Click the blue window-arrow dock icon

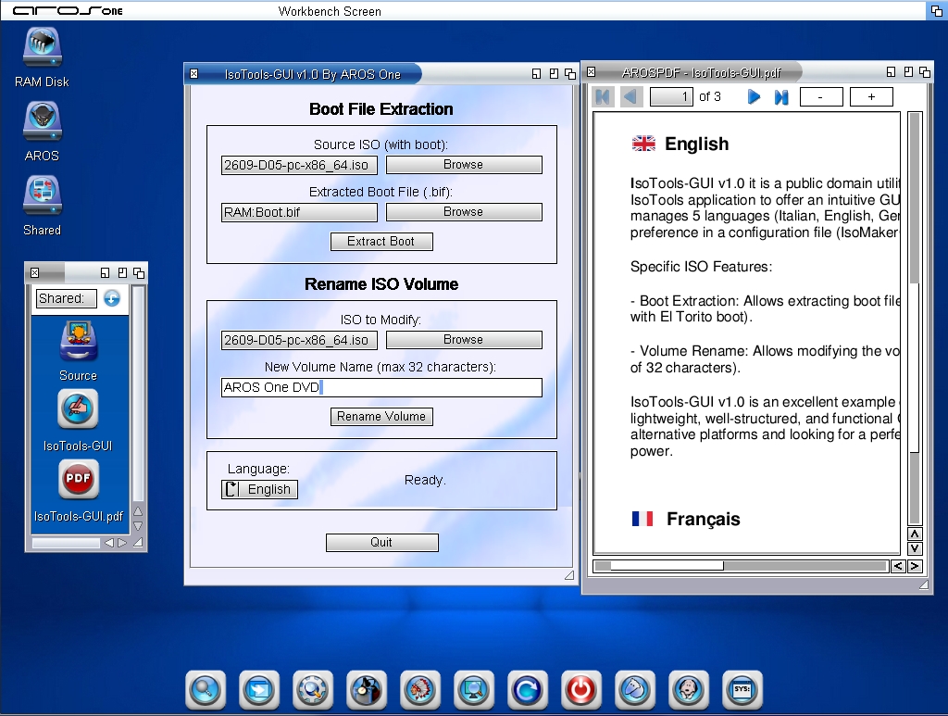[259, 689]
